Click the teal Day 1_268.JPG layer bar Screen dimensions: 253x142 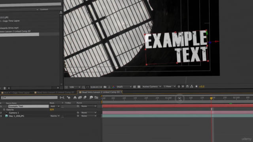(177, 116)
